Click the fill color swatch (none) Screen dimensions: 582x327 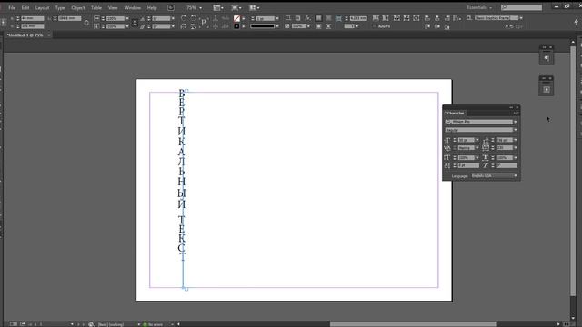pyautogui.click(x=236, y=18)
